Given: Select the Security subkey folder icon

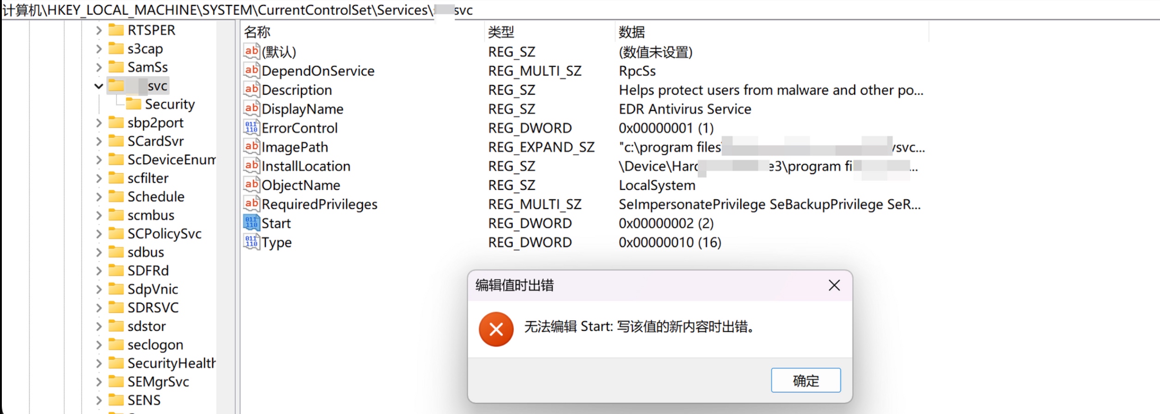Looking at the screenshot, I should 134,104.
